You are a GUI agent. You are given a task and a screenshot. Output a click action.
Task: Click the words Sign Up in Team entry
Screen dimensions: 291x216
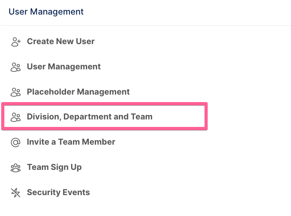click(x=66, y=167)
